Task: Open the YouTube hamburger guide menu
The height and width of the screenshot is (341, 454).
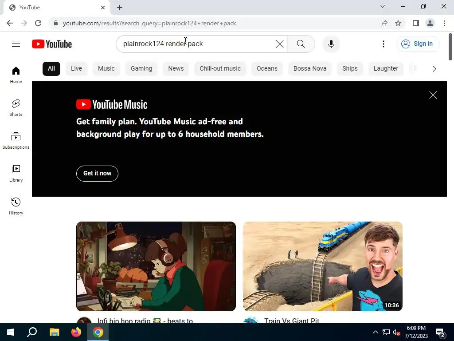Action: (x=16, y=44)
